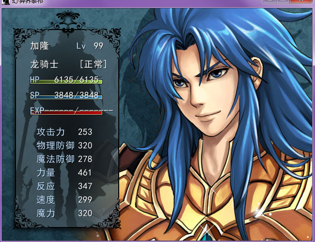Image resolution: width=315 pixels, height=242 pixels.
Task: Click the [正常] status condition
Action: (94, 64)
